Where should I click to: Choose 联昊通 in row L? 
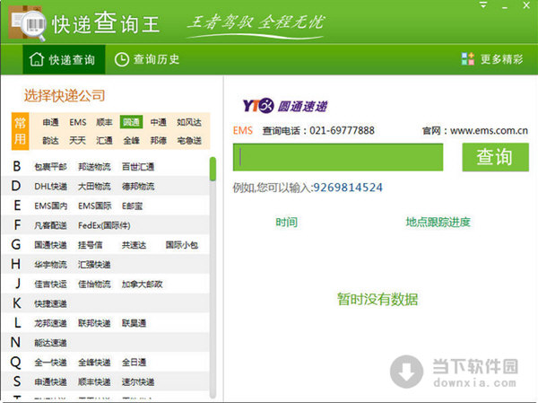[134, 324]
